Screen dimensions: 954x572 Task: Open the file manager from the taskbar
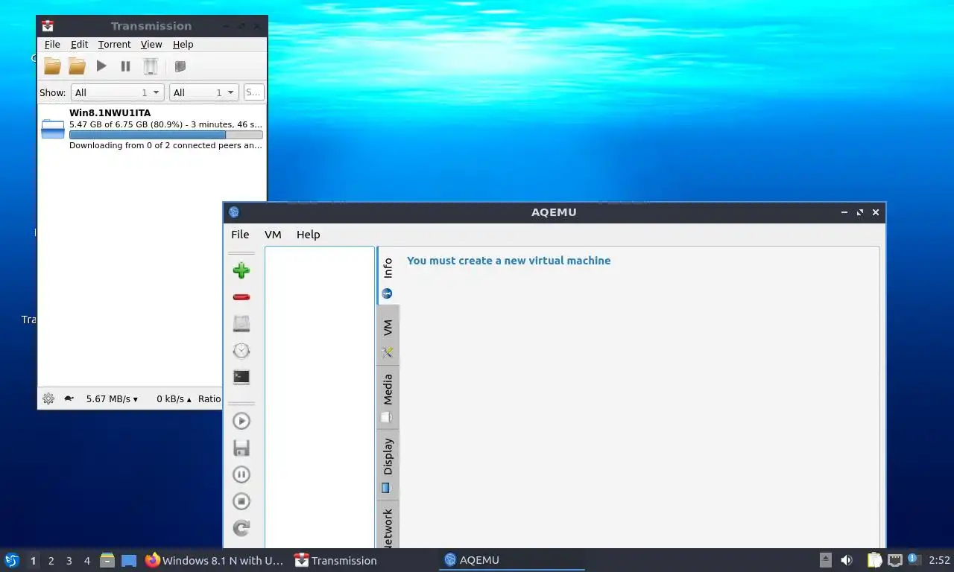tap(107, 560)
